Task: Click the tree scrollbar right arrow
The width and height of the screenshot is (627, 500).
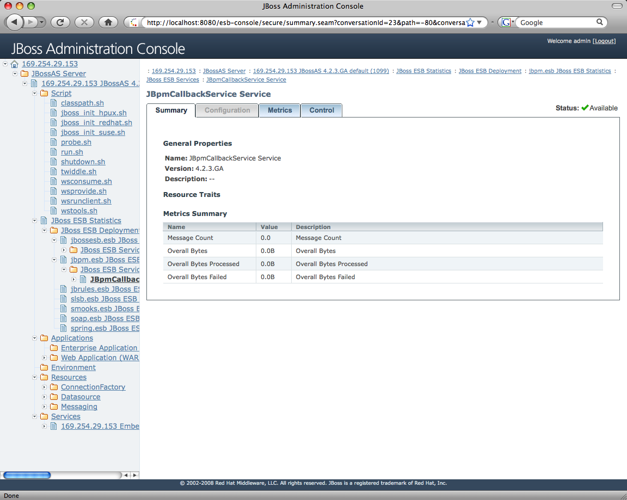Action: click(x=135, y=475)
